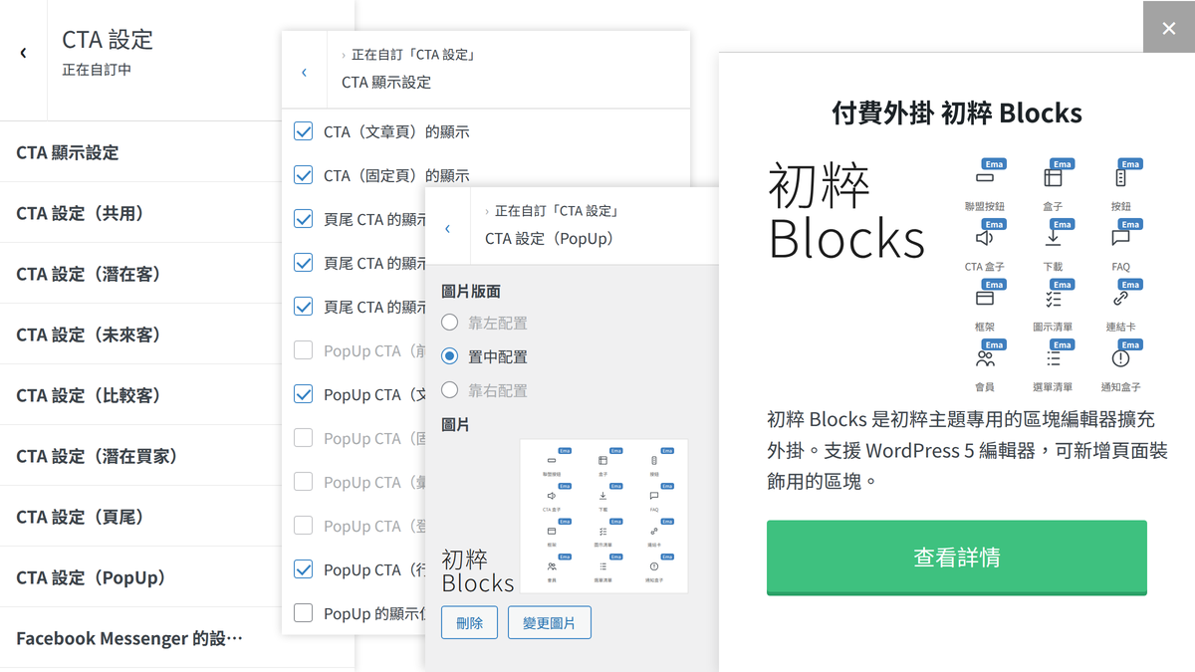
Task: Click the 圖示清單 checklist icon
Action: pyautogui.click(x=1053, y=298)
